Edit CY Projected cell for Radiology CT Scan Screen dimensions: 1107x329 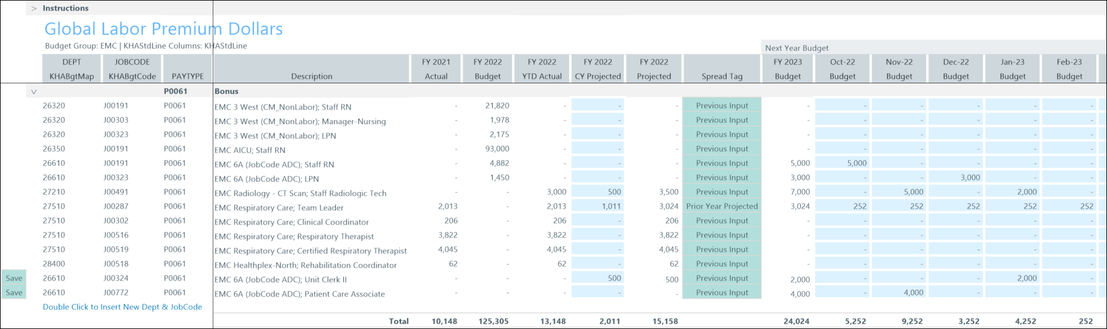pos(597,192)
